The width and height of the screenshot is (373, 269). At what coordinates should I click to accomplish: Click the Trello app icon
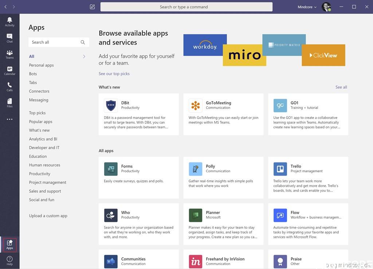point(280,169)
